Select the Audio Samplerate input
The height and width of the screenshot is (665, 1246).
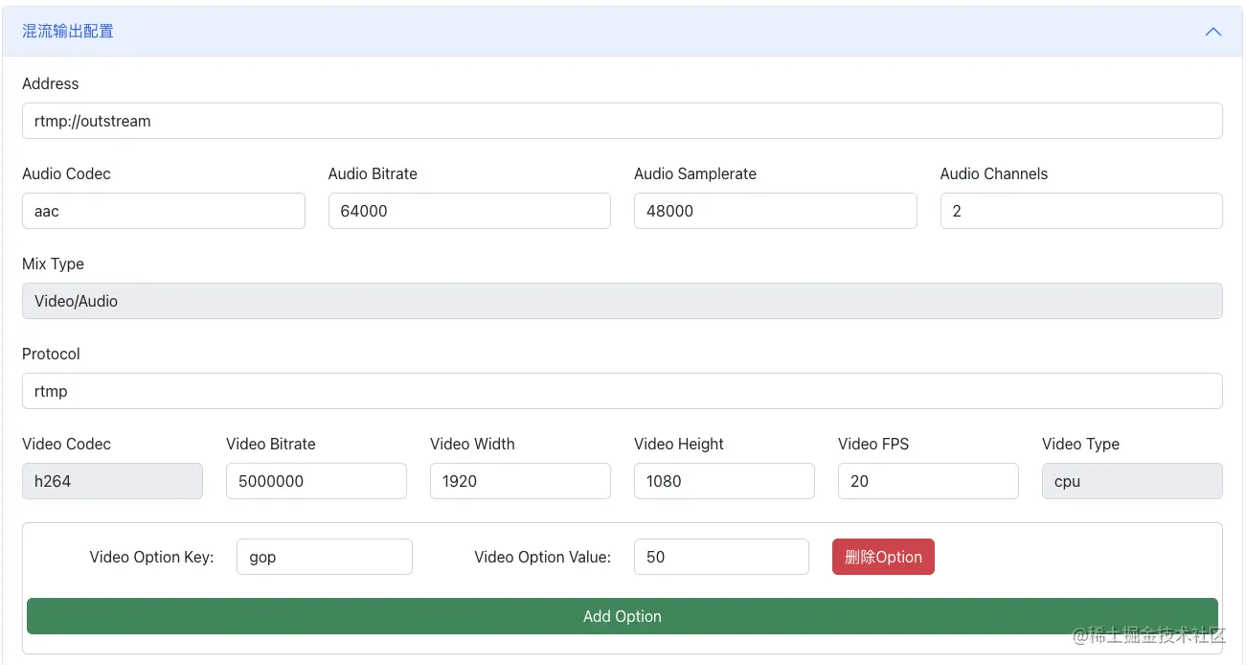(775, 211)
